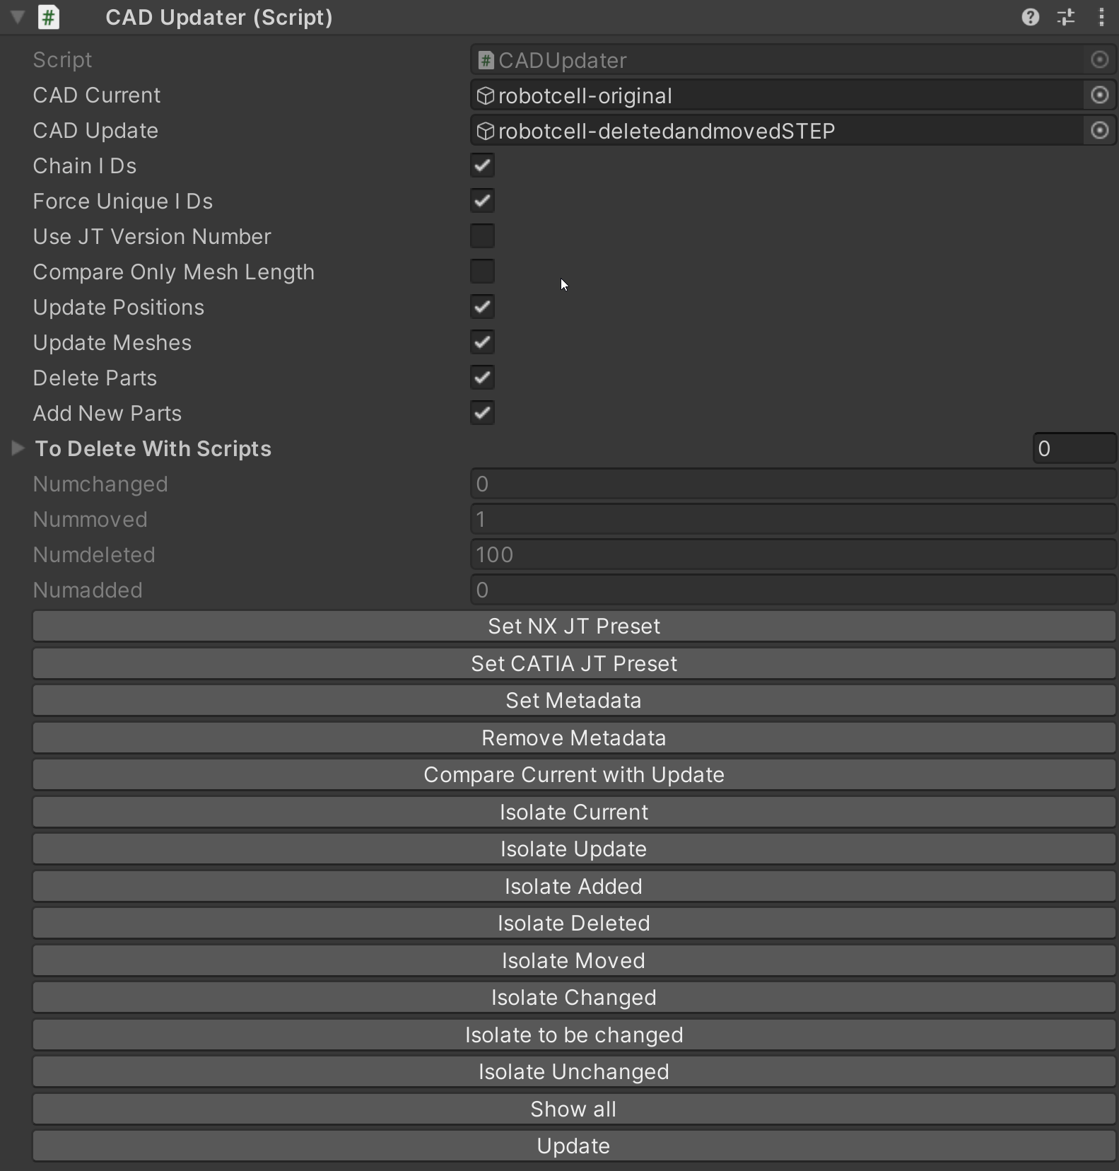Enable Use JT Version Number checkbox

[x=483, y=236]
